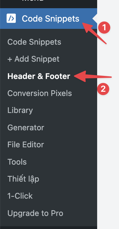Screen dimensions: 119x229
Task: Open the + Add Snippet page
Action: coord(33,59)
